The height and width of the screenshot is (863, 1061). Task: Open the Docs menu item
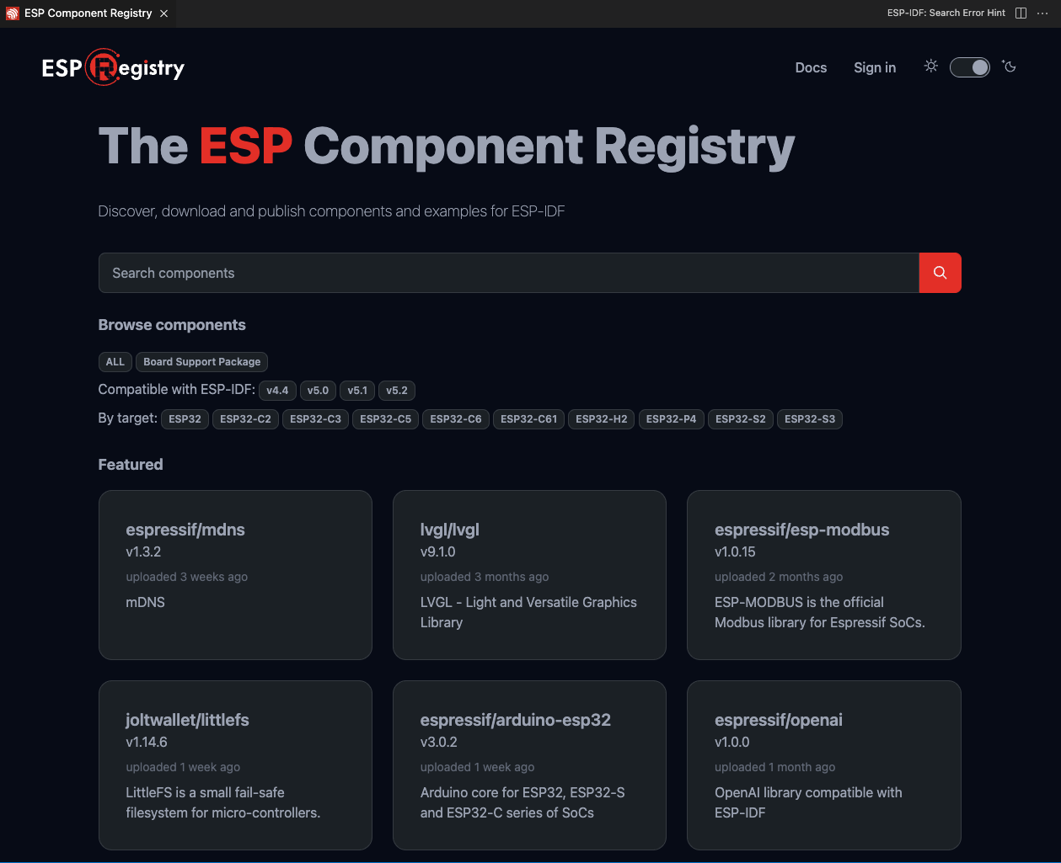click(x=810, y=67)
